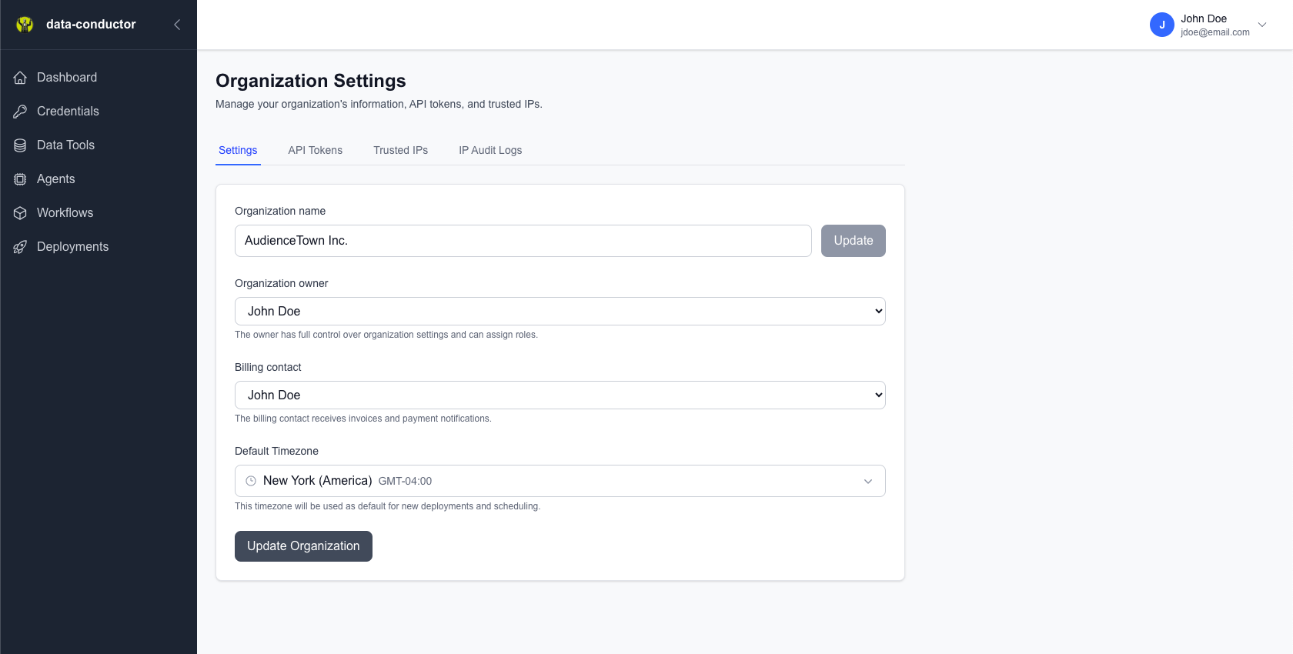Open the IP Audit Logs tab
Image resolution: width=1293 pixels, height=654 pixels.
click(x=490, y=150)
